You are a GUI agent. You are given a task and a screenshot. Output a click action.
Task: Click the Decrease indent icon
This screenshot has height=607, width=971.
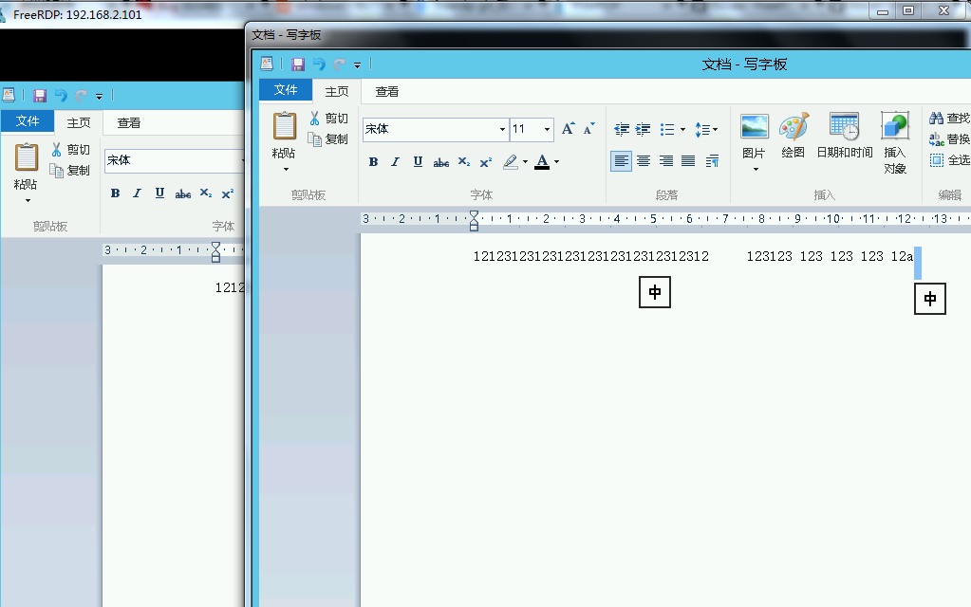pyautogui.click(x=621, y=129)
